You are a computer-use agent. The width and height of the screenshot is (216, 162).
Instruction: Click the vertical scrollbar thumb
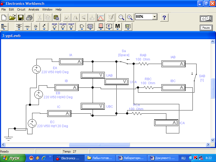pos(213,88)
